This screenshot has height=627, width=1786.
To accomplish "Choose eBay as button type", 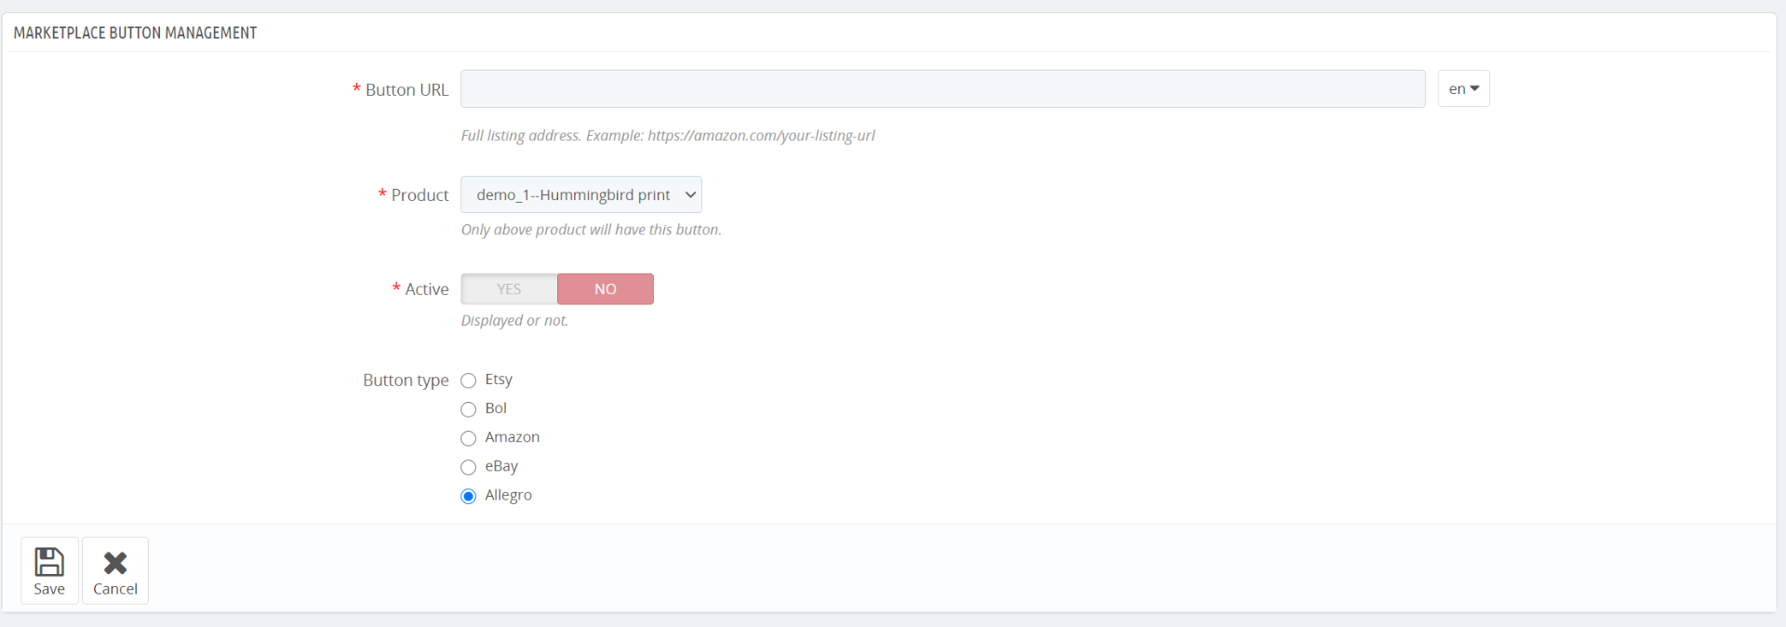I will [469, 467].
